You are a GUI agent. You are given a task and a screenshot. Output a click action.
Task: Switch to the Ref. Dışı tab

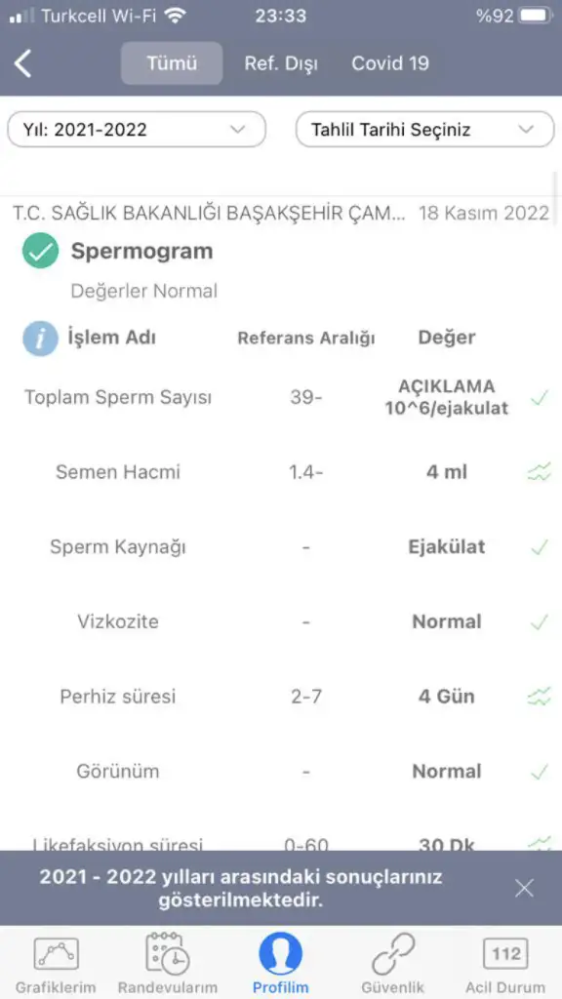tap(281, 63)
